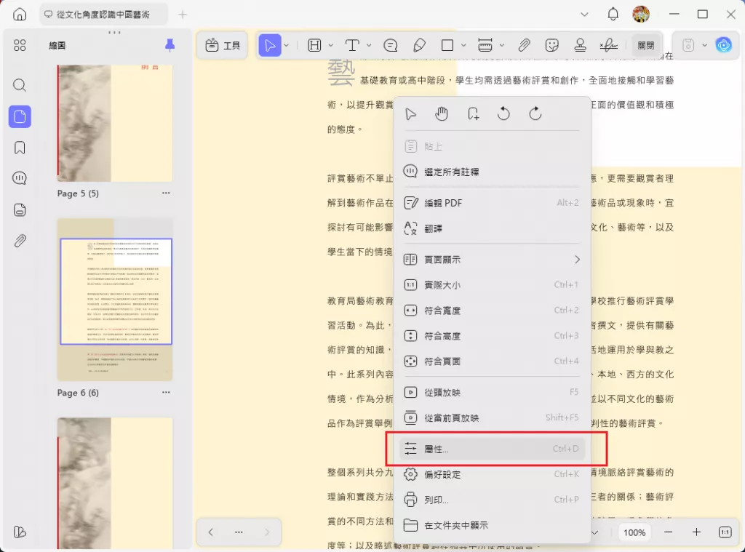This screenshot has height=552, width=745.
Task: Select the Pencil annotation tool
Action: click(419, 44)
